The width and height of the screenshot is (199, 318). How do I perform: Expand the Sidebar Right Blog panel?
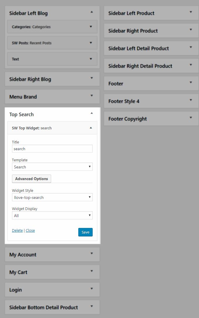[x=52, y=79]
